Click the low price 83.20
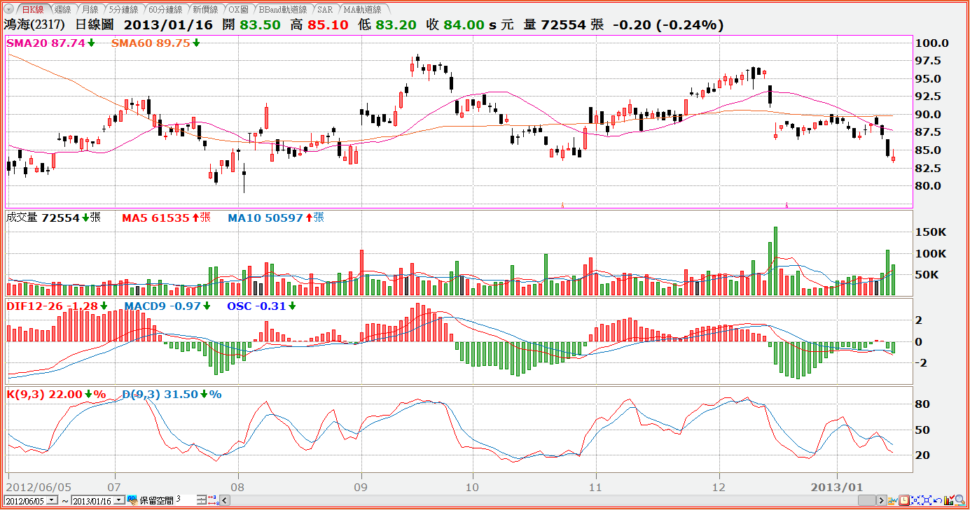970x510 pixels. click(x=396, y=24)
